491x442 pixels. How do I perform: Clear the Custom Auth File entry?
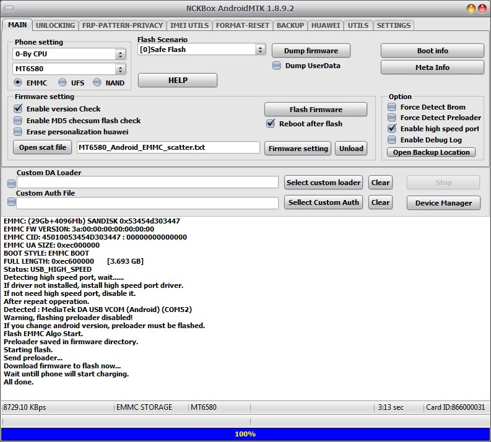click(380, 202)
